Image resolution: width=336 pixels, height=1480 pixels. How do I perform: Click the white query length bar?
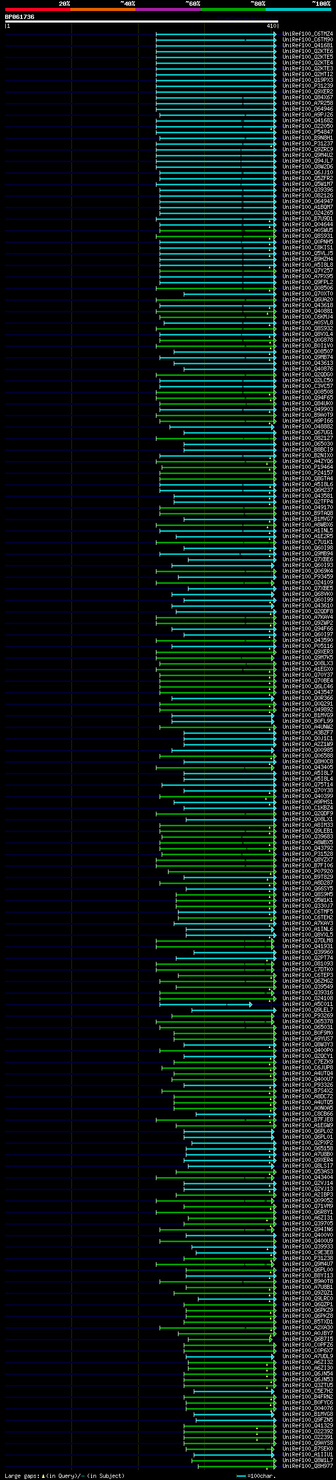[141, 21]
